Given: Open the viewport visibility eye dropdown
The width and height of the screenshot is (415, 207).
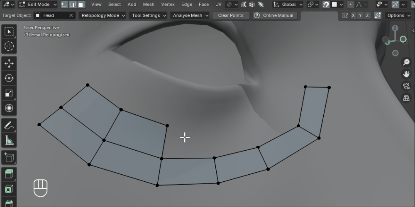Looking at the screenshot, I should (x=383, y=5).
